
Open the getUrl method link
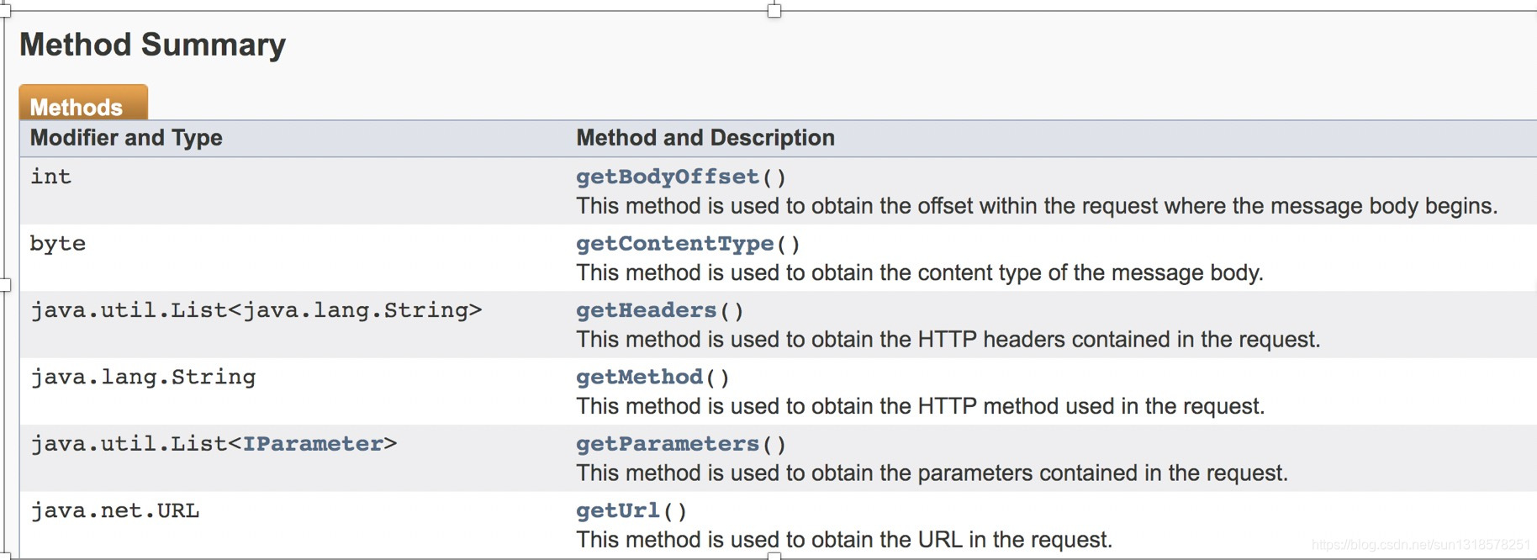618,511
